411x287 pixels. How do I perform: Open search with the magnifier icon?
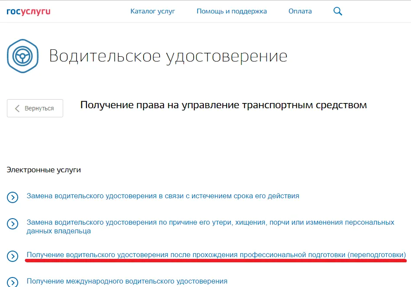tap(337, 11)
